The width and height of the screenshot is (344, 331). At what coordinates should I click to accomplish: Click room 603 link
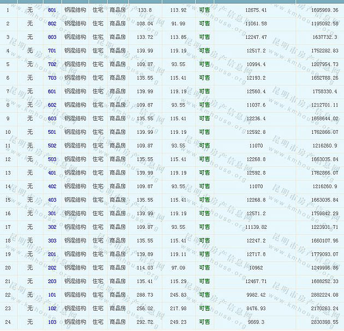tap(52, 119)
